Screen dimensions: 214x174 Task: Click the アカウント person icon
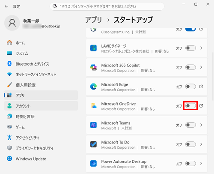9,106
